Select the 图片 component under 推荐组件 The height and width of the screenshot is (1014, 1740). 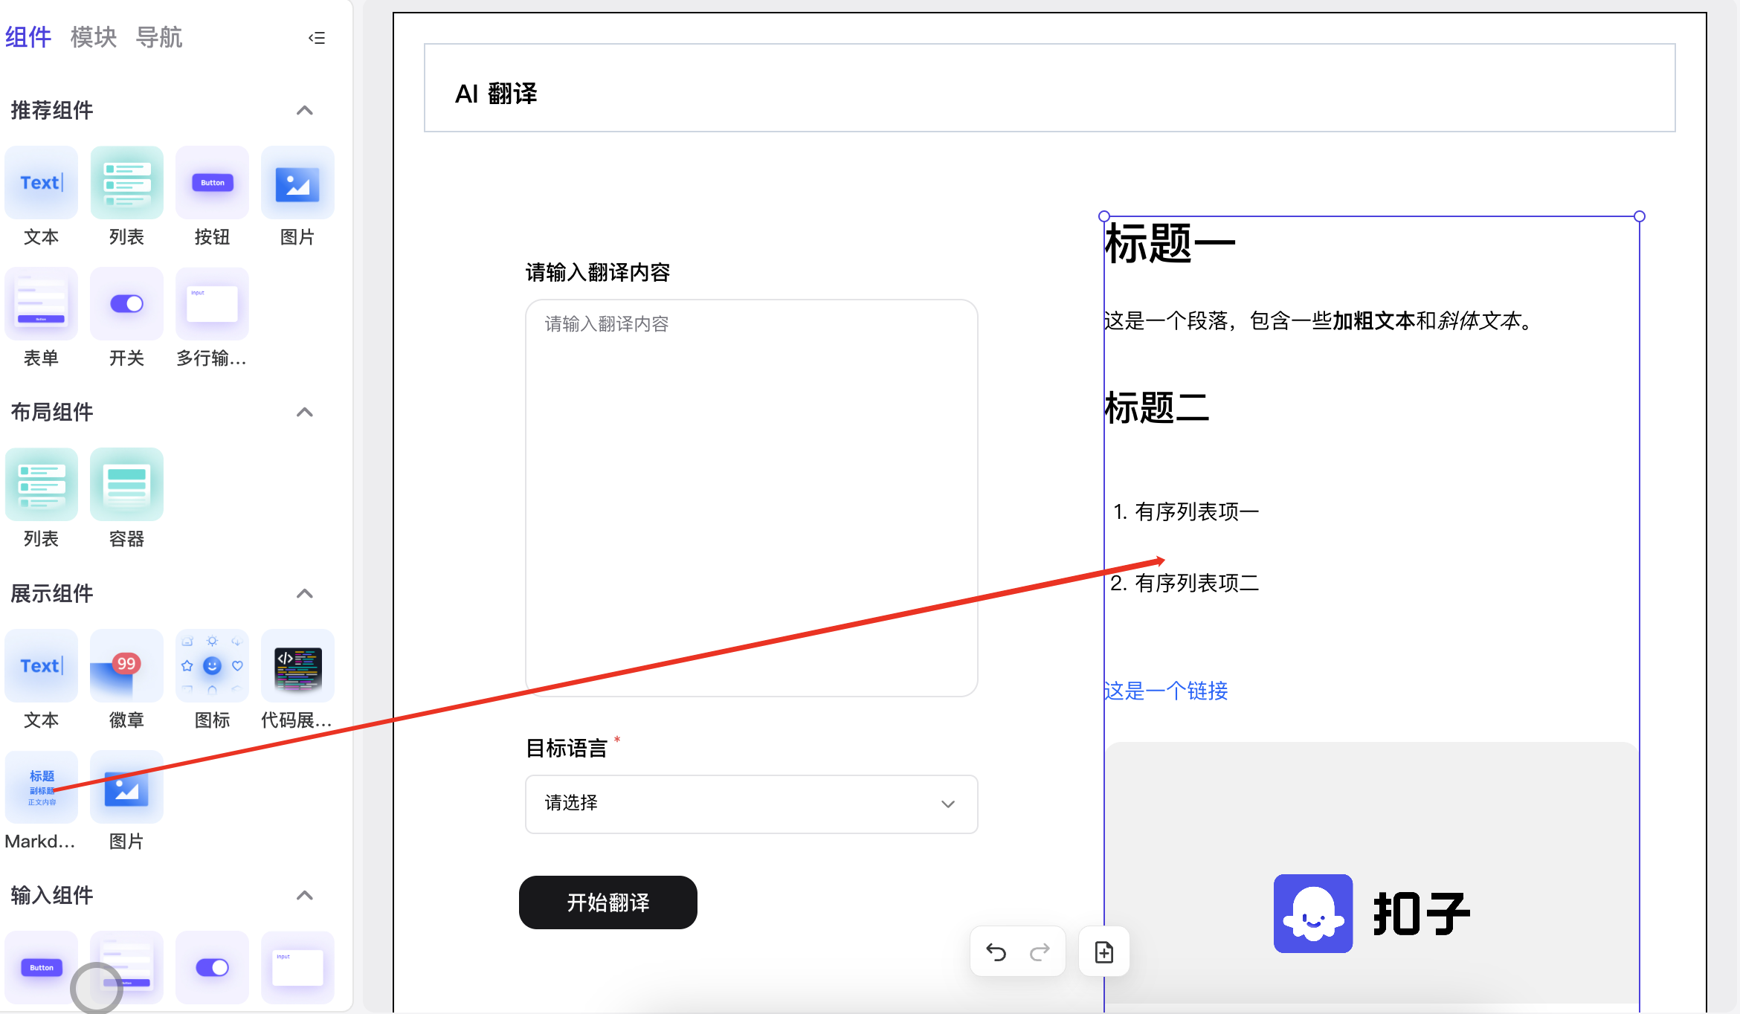pyautogui.click(x=297, y=182)
